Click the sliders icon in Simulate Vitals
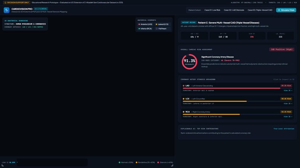Image resolution: width=300 pixels, height=168 pixels. click(x=279, y=10)
